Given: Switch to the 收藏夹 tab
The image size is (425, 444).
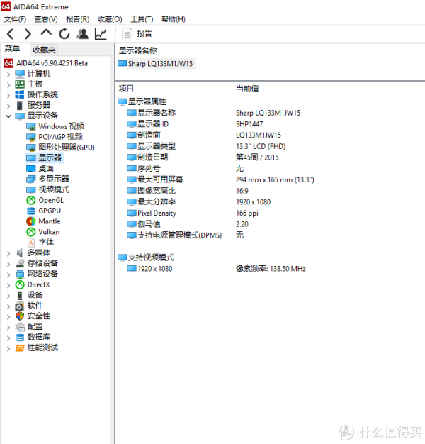Looking at the screenshot, I should [x=44, y=50].
